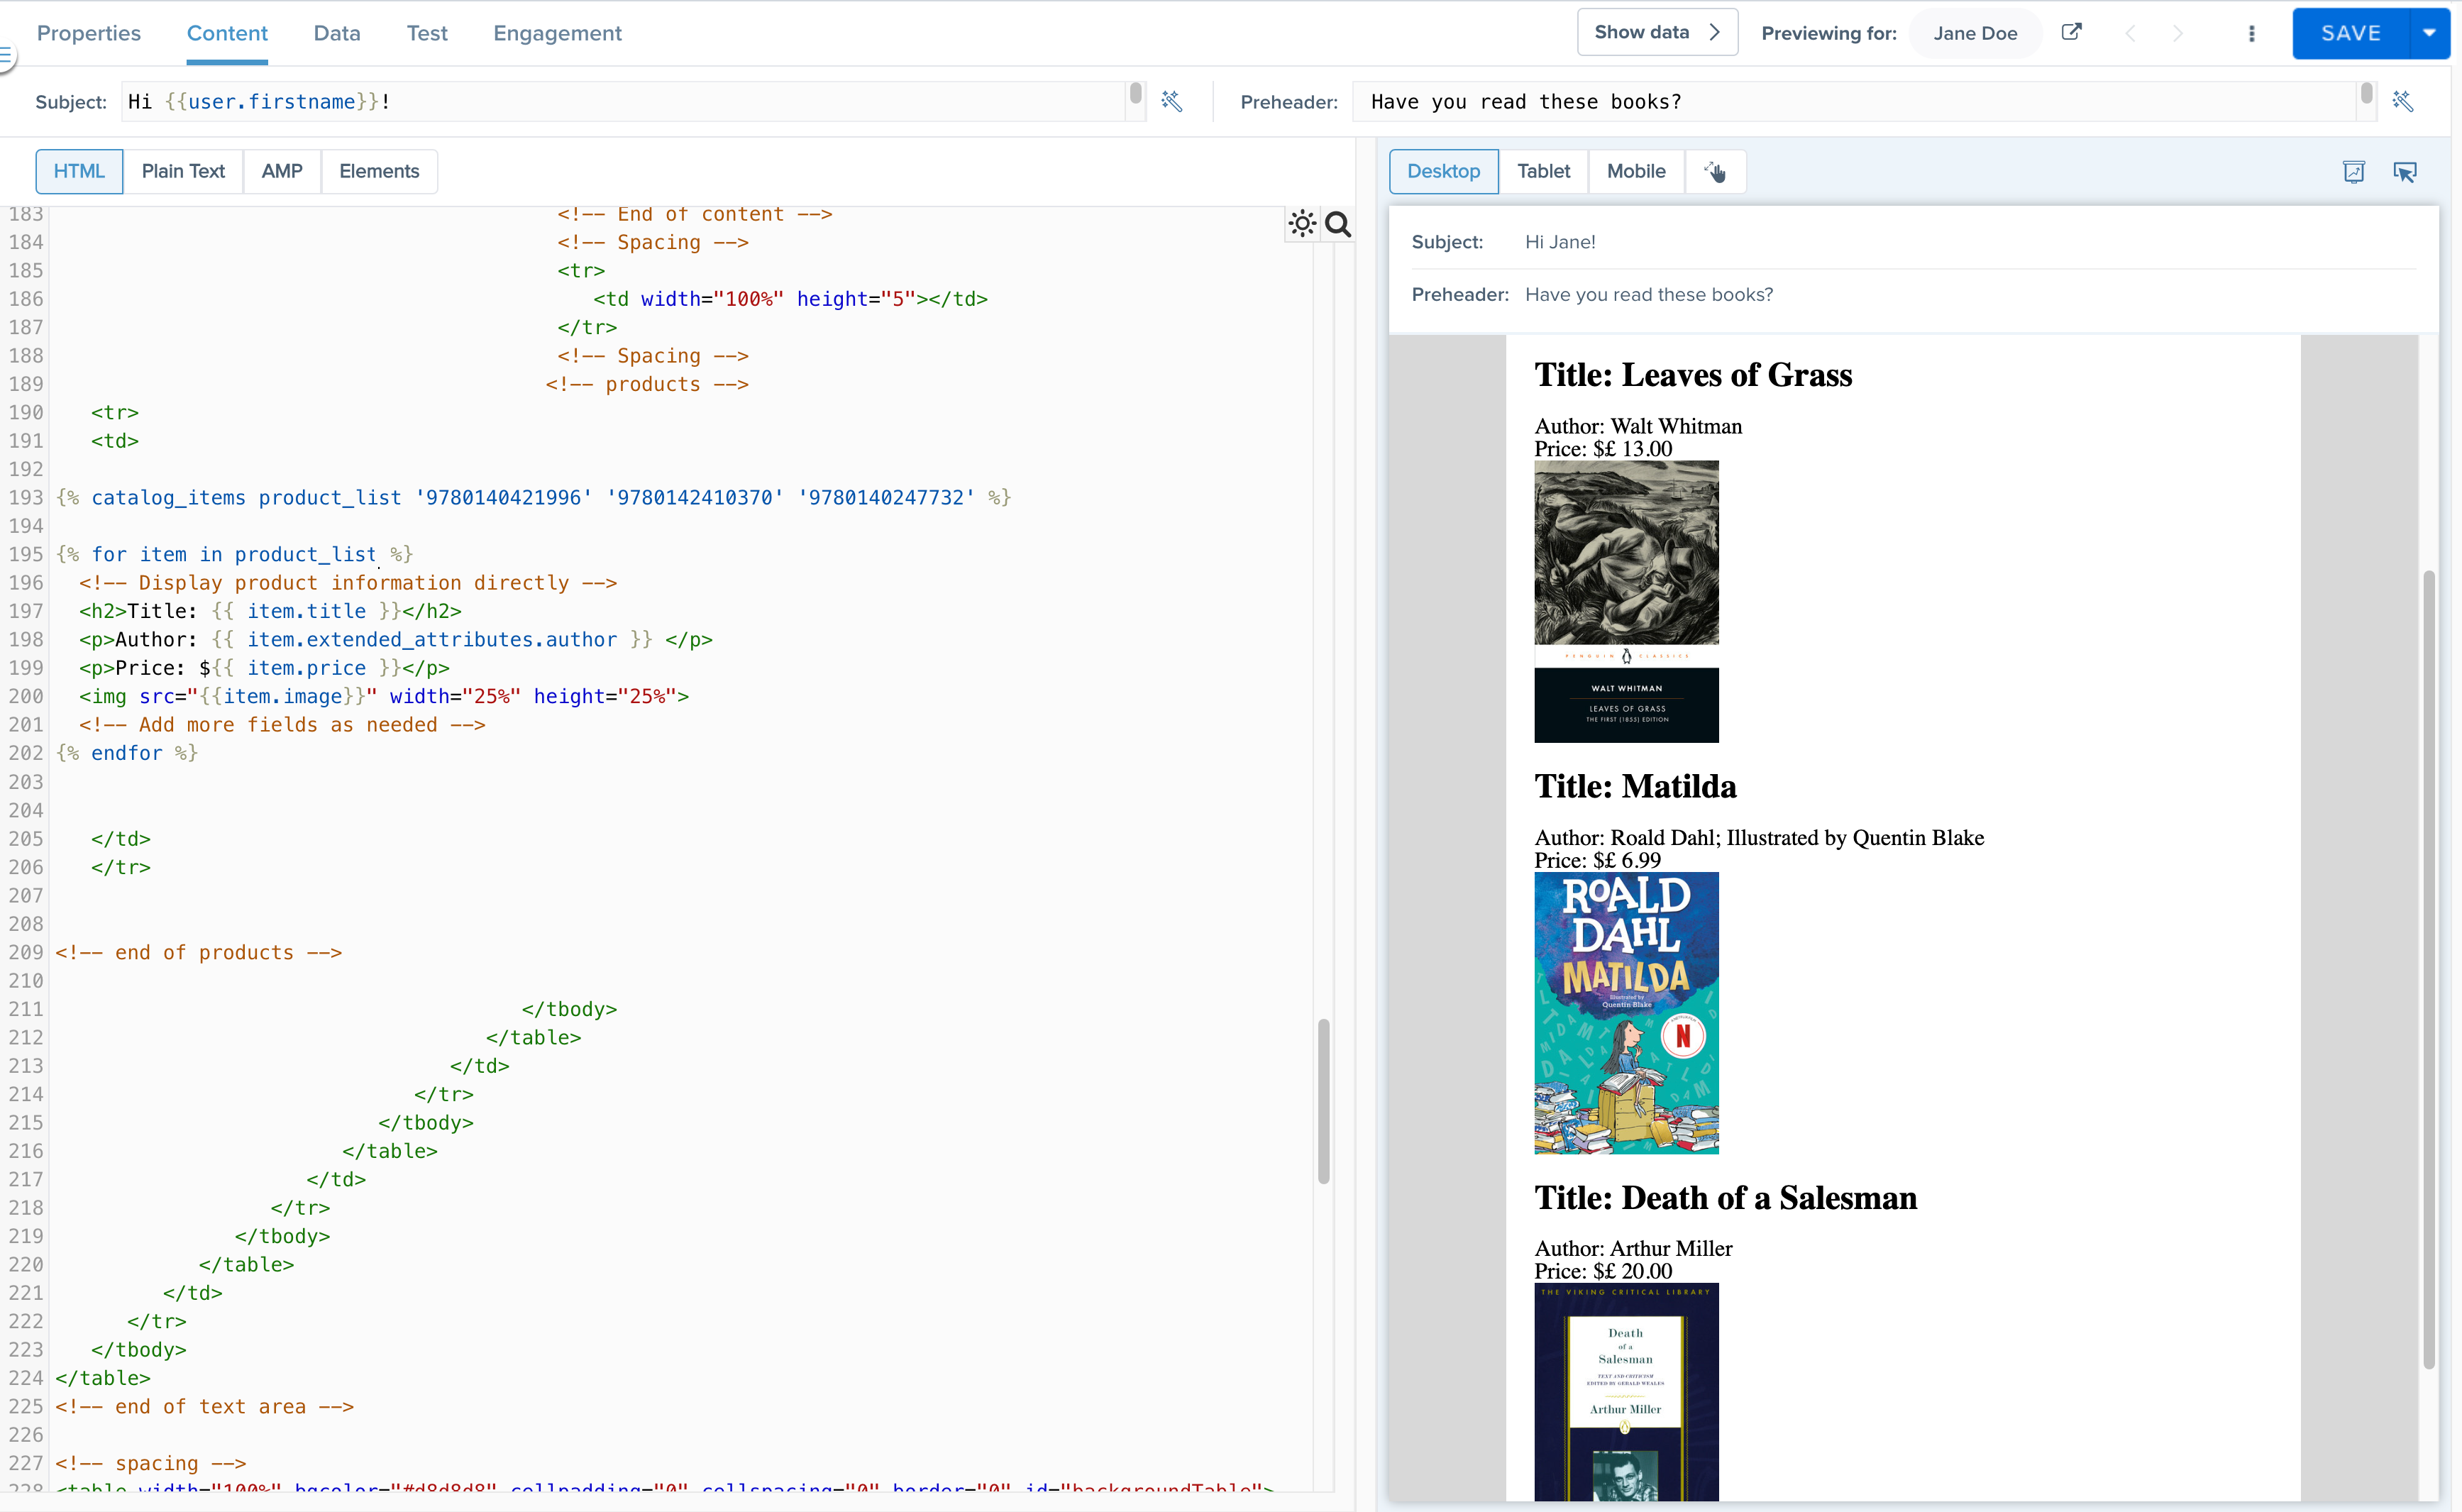Open the Data tab

coord(337,33)
